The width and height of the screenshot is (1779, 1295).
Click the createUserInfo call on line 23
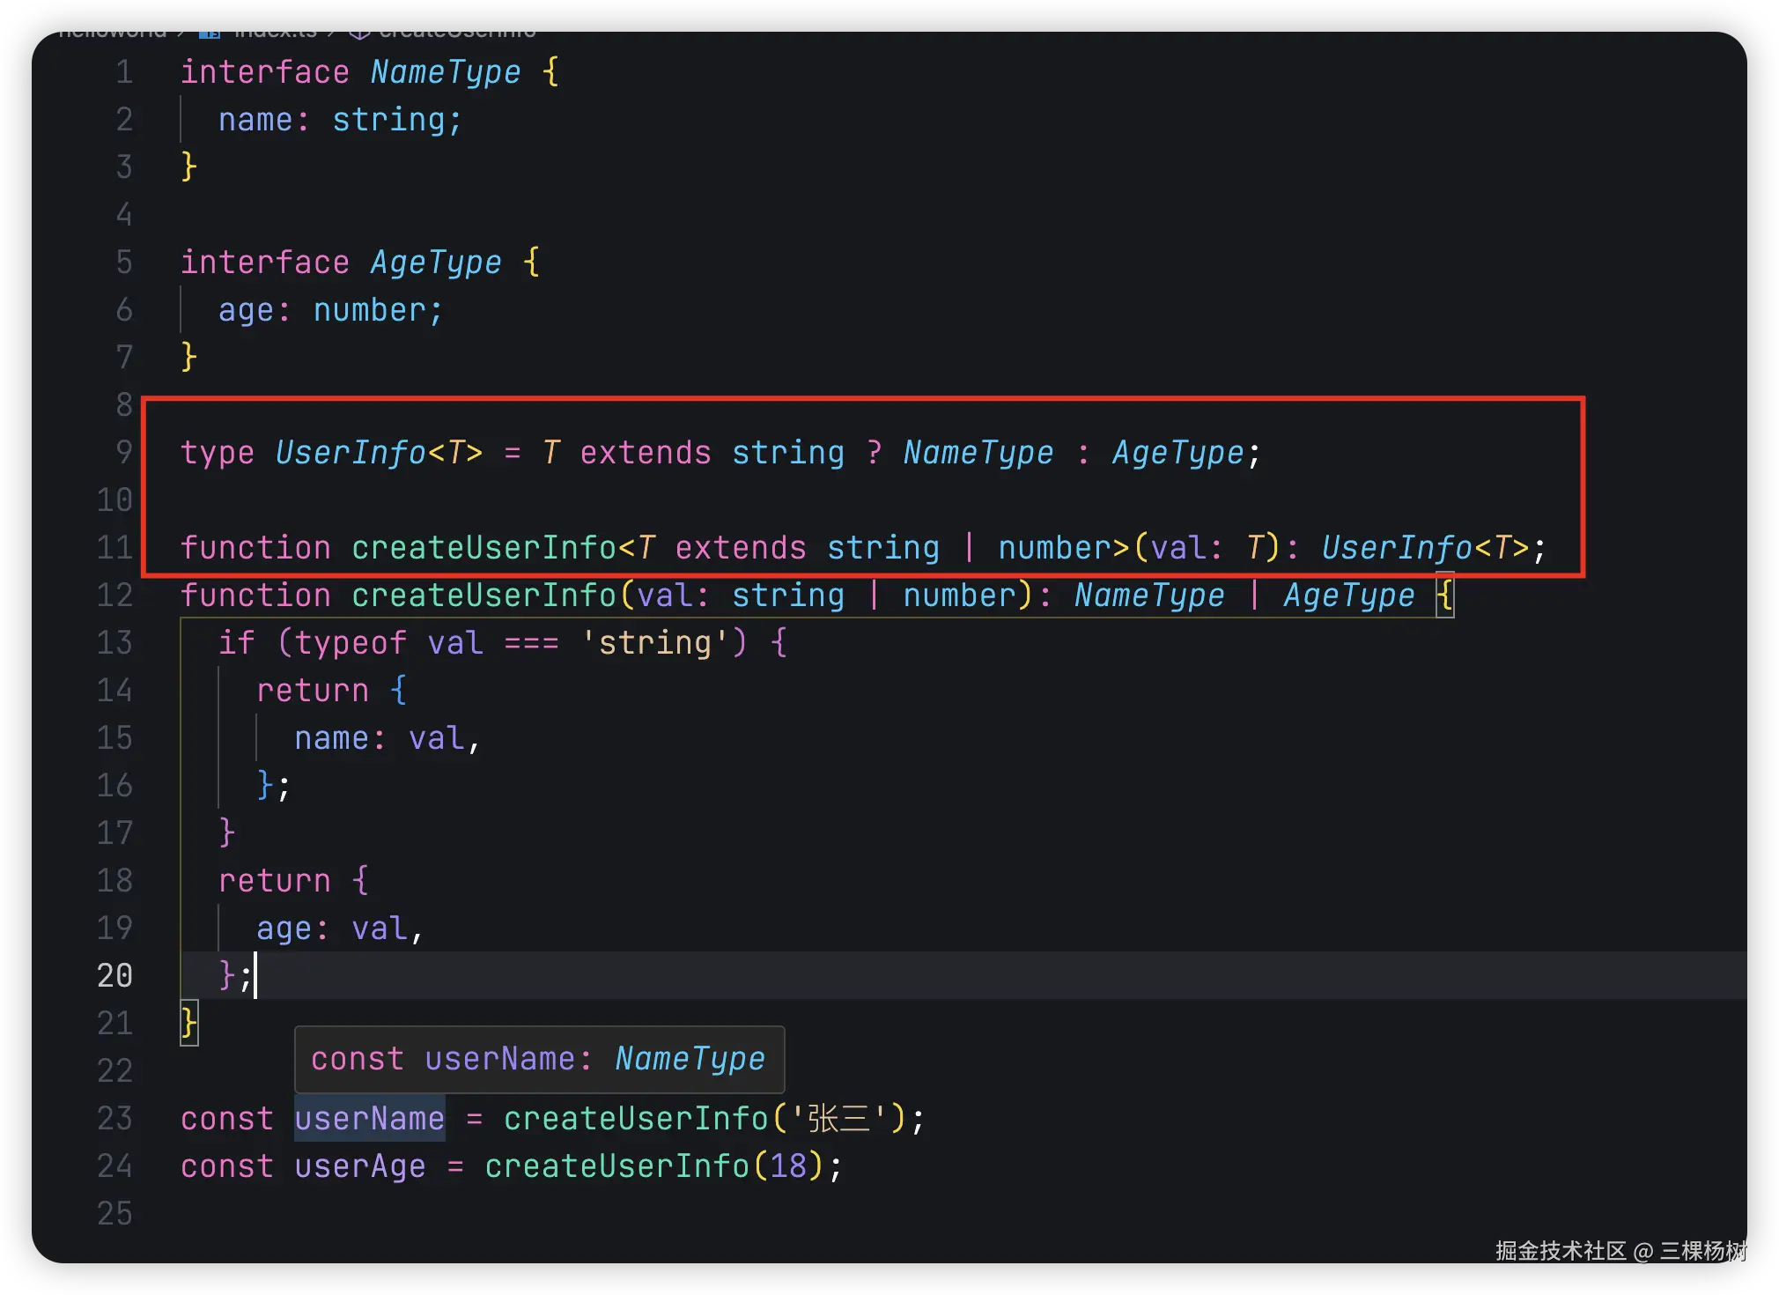(x=636, y=1118)
